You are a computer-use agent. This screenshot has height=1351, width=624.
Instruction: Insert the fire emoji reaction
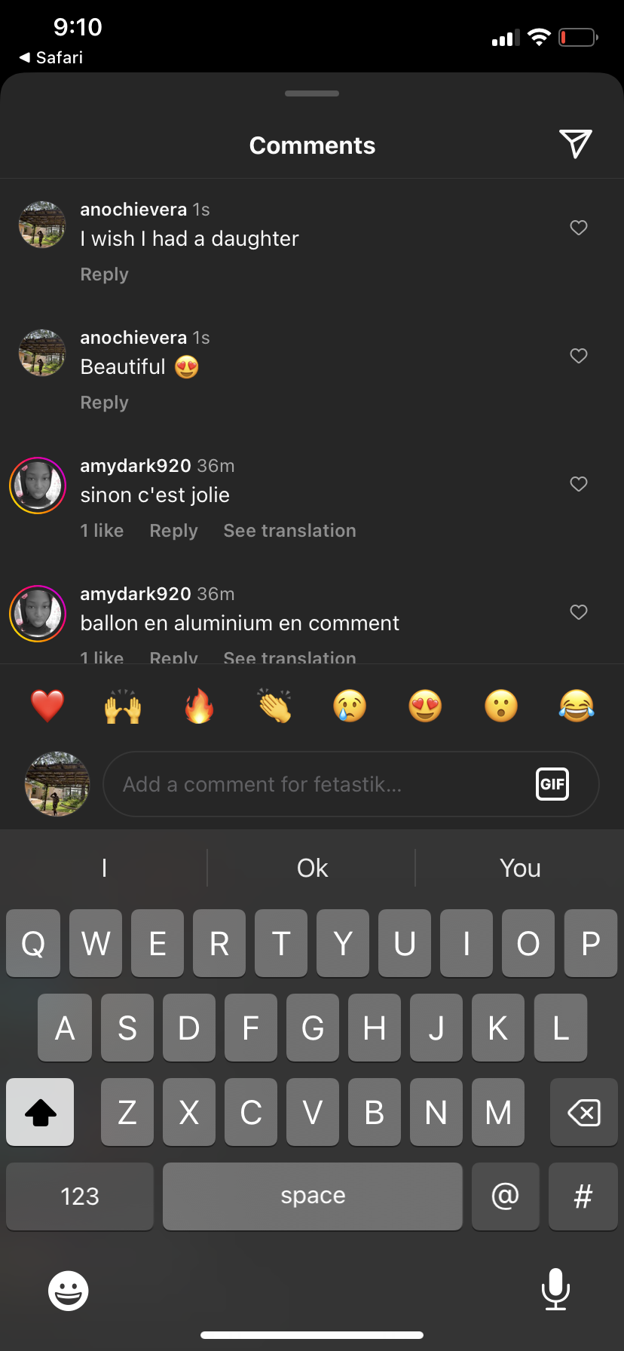[x=199, y=706]
